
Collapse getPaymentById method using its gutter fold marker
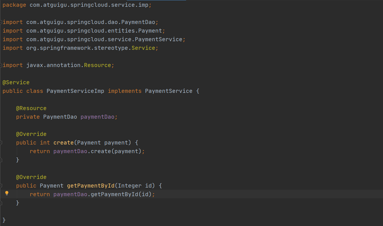[x=1, y=186]
